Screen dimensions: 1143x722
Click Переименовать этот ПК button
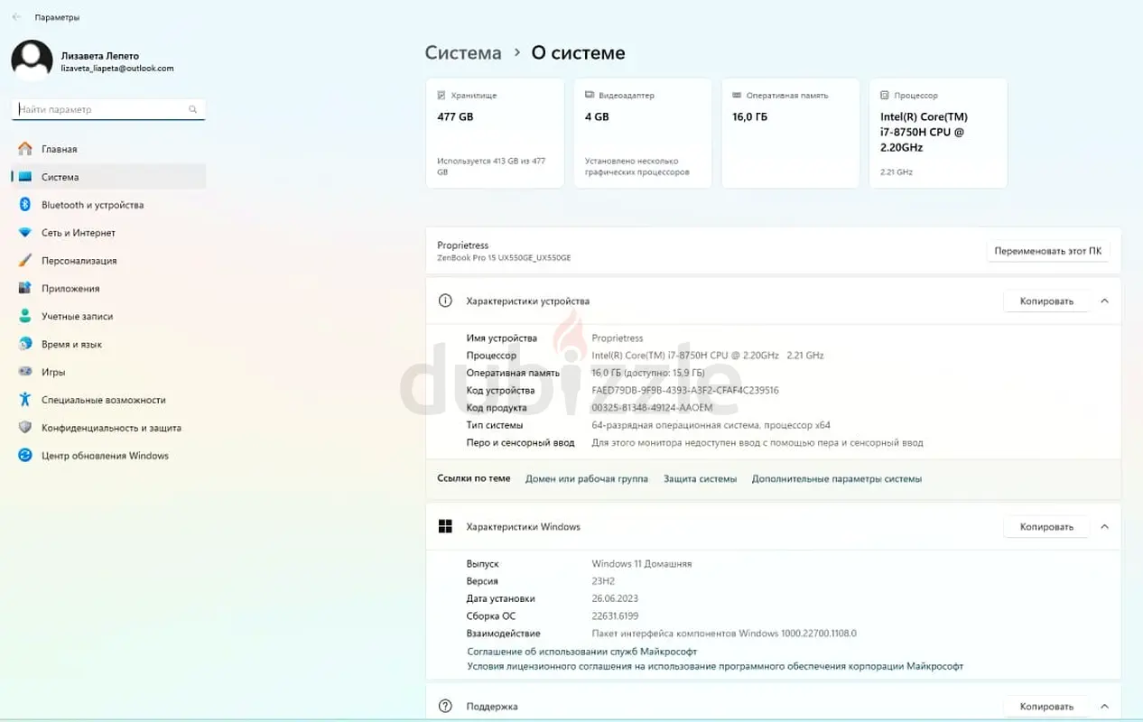coord(1047,251)
